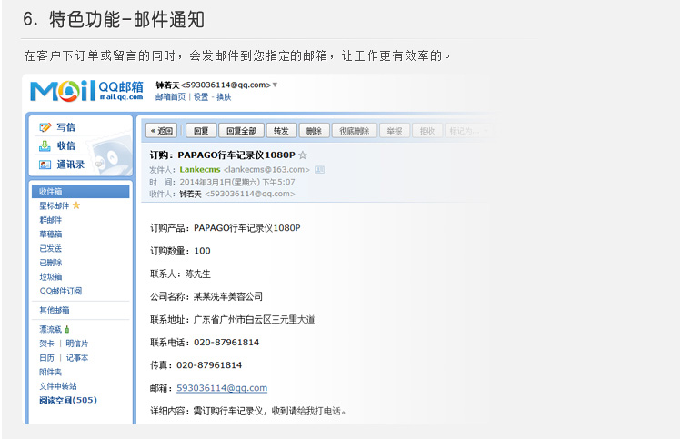
Task: Click the heading 6. 特色功能-邮件通知
Action: point(114,20)
